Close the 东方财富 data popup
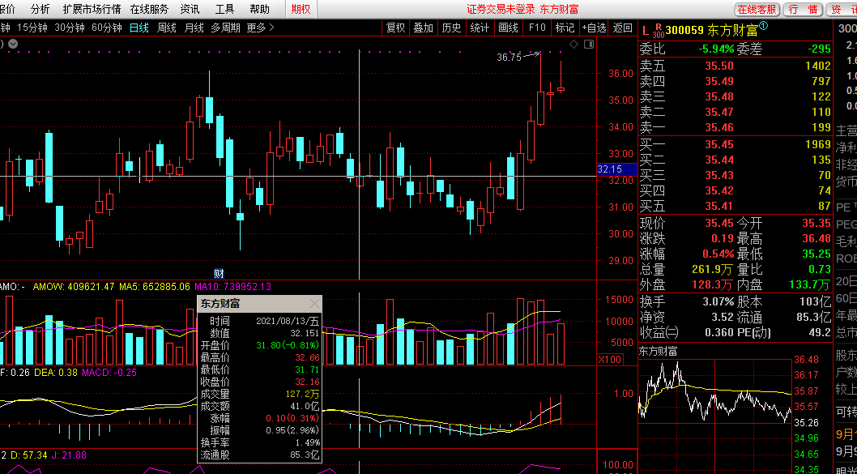 click(x=315, y=303)
